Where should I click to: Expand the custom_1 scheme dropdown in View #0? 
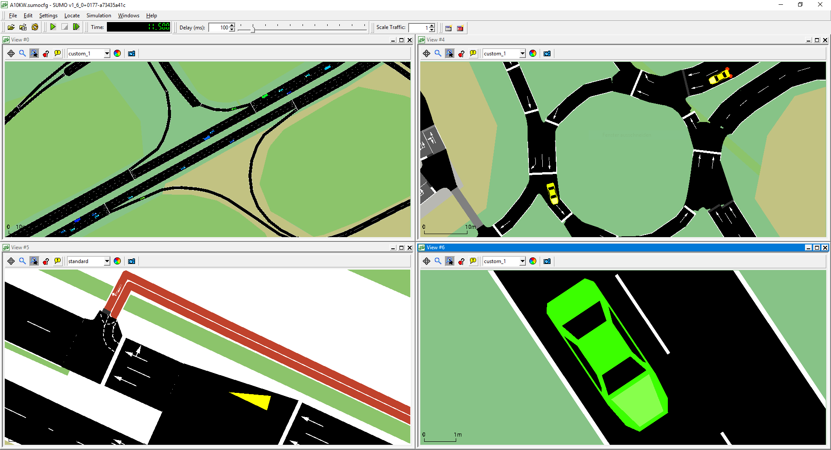click(x=106, y=54)
